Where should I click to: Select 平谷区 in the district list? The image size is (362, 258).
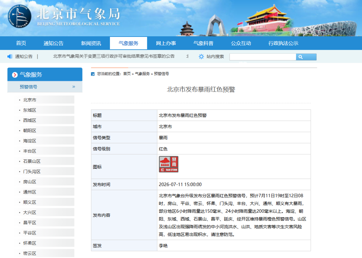[29, 233]
